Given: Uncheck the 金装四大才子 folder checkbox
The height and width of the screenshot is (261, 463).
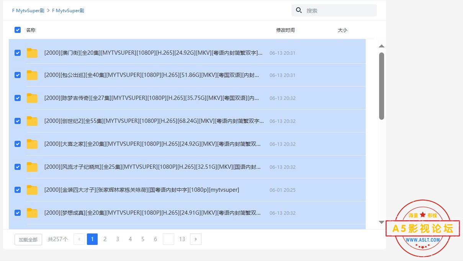Looking at the screenshot, I should (18, 190).
